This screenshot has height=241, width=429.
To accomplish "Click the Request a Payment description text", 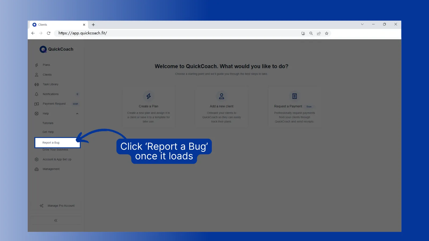I will [294, 117].
